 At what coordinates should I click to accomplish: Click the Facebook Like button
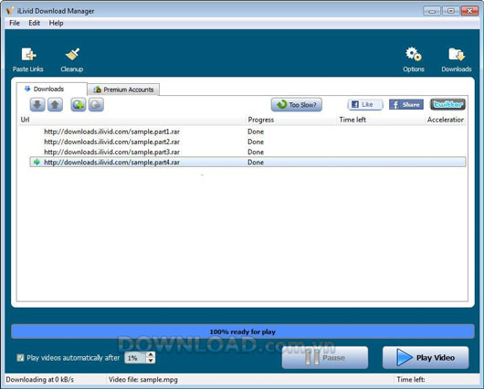pyautogui.click(x=365, y=104)
